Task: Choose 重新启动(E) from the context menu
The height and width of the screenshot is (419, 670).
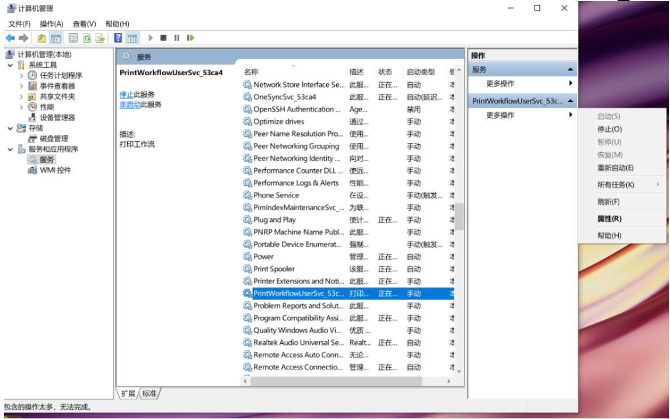Action: (615, 168)
